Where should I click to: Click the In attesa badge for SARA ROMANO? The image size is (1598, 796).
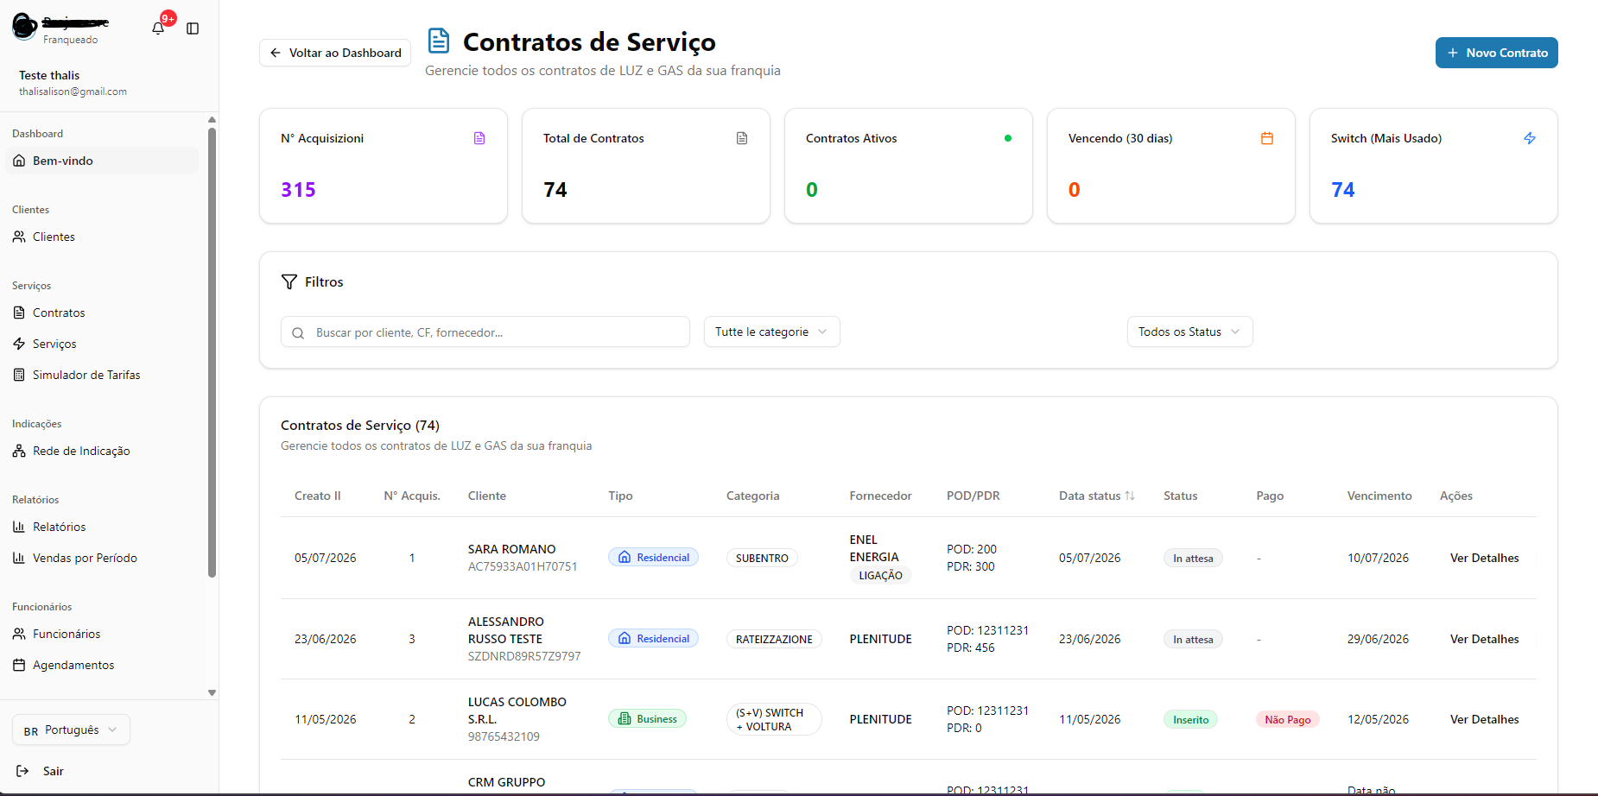click(x=1193, y=558)
